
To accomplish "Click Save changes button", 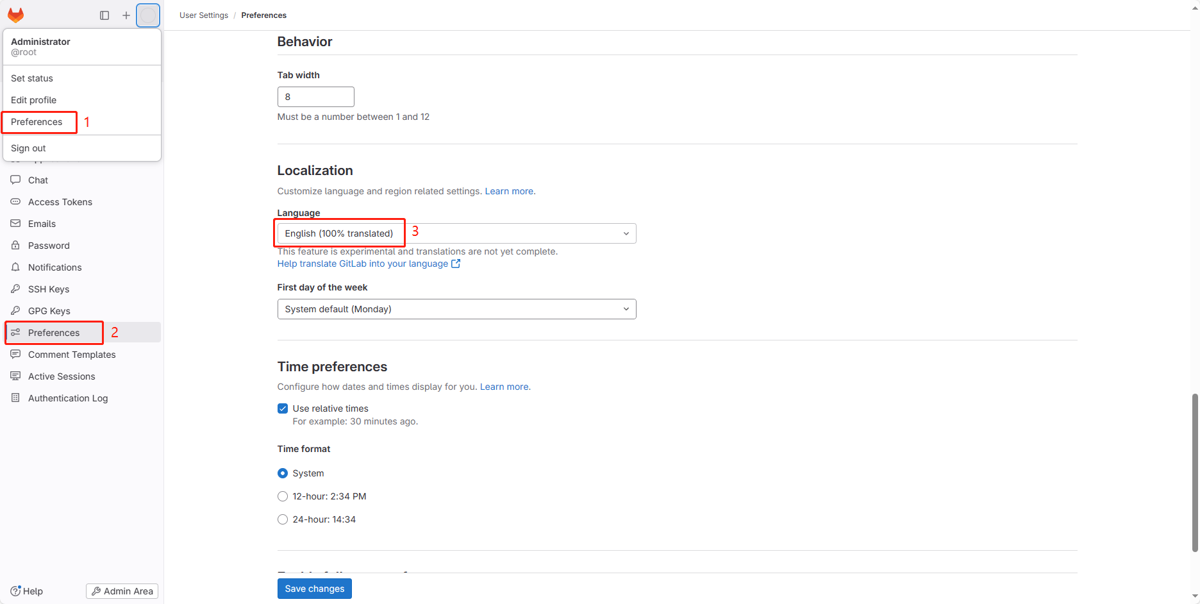I will (314, 589).
